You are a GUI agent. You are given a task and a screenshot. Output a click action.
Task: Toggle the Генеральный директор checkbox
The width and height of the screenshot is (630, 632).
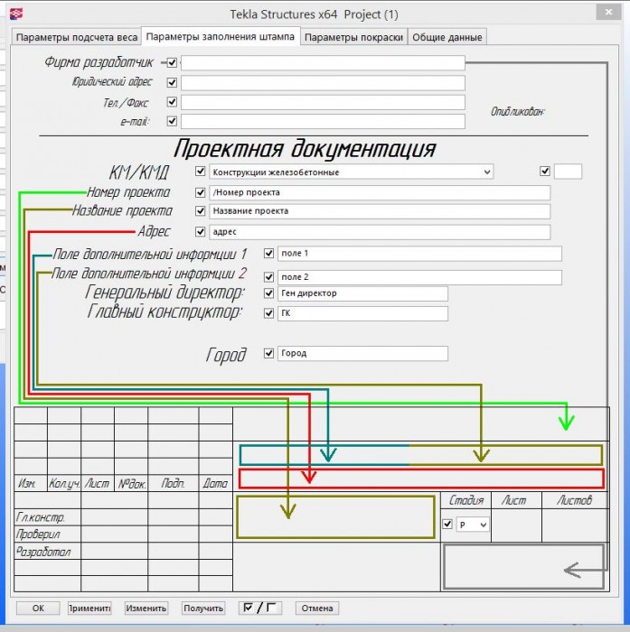point(268,293)
